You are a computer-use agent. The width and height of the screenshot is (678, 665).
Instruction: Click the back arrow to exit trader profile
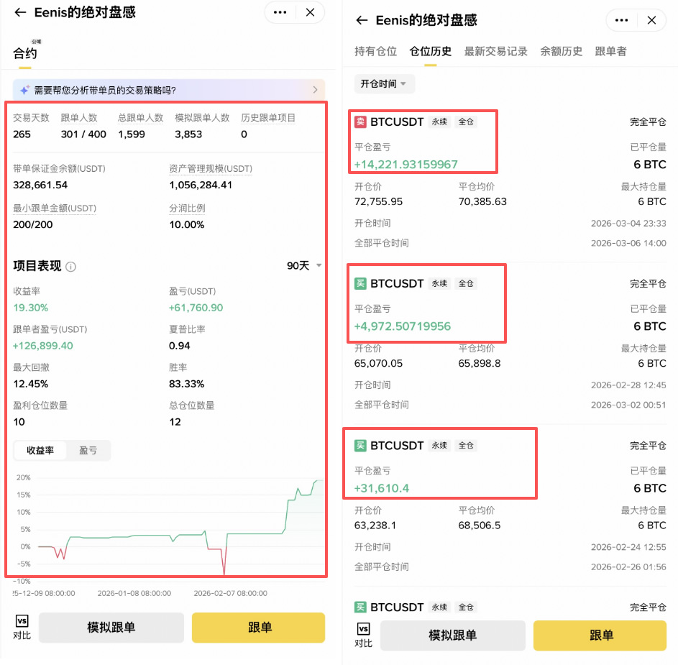coord(19,12)
